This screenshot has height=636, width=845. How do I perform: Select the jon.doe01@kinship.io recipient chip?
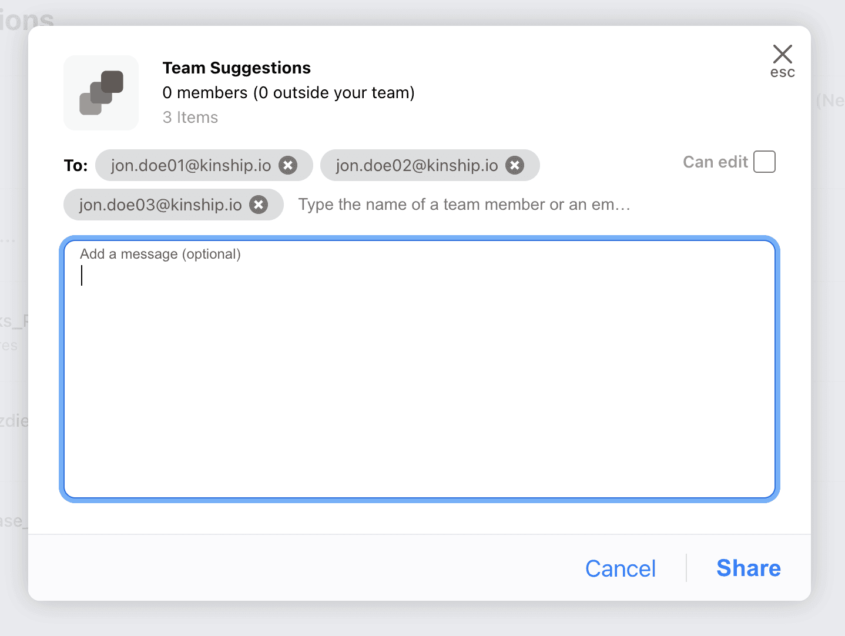[x=191, y=166]
